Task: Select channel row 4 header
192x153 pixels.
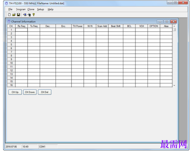Action: click(11, 41)
